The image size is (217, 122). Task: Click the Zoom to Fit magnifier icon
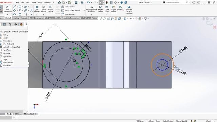tap(101, 19)
